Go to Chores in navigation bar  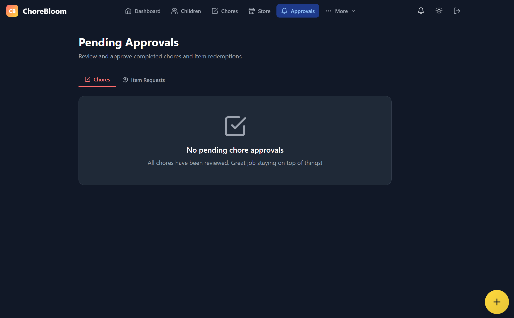pos(225,11)
